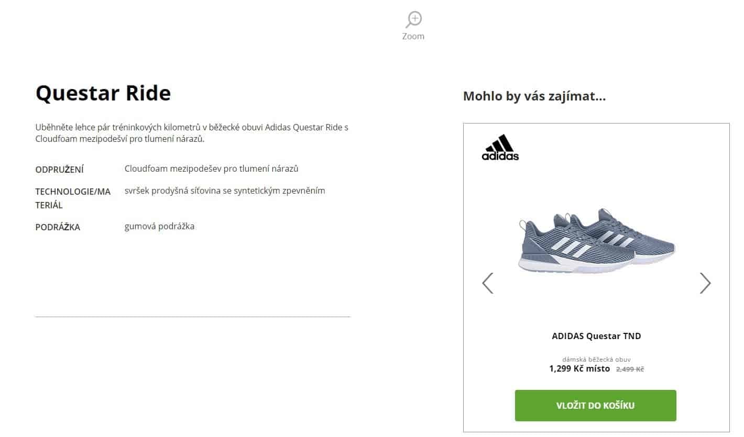
Task: Show previous recommended product with left arrow
Action: point(488,283)
